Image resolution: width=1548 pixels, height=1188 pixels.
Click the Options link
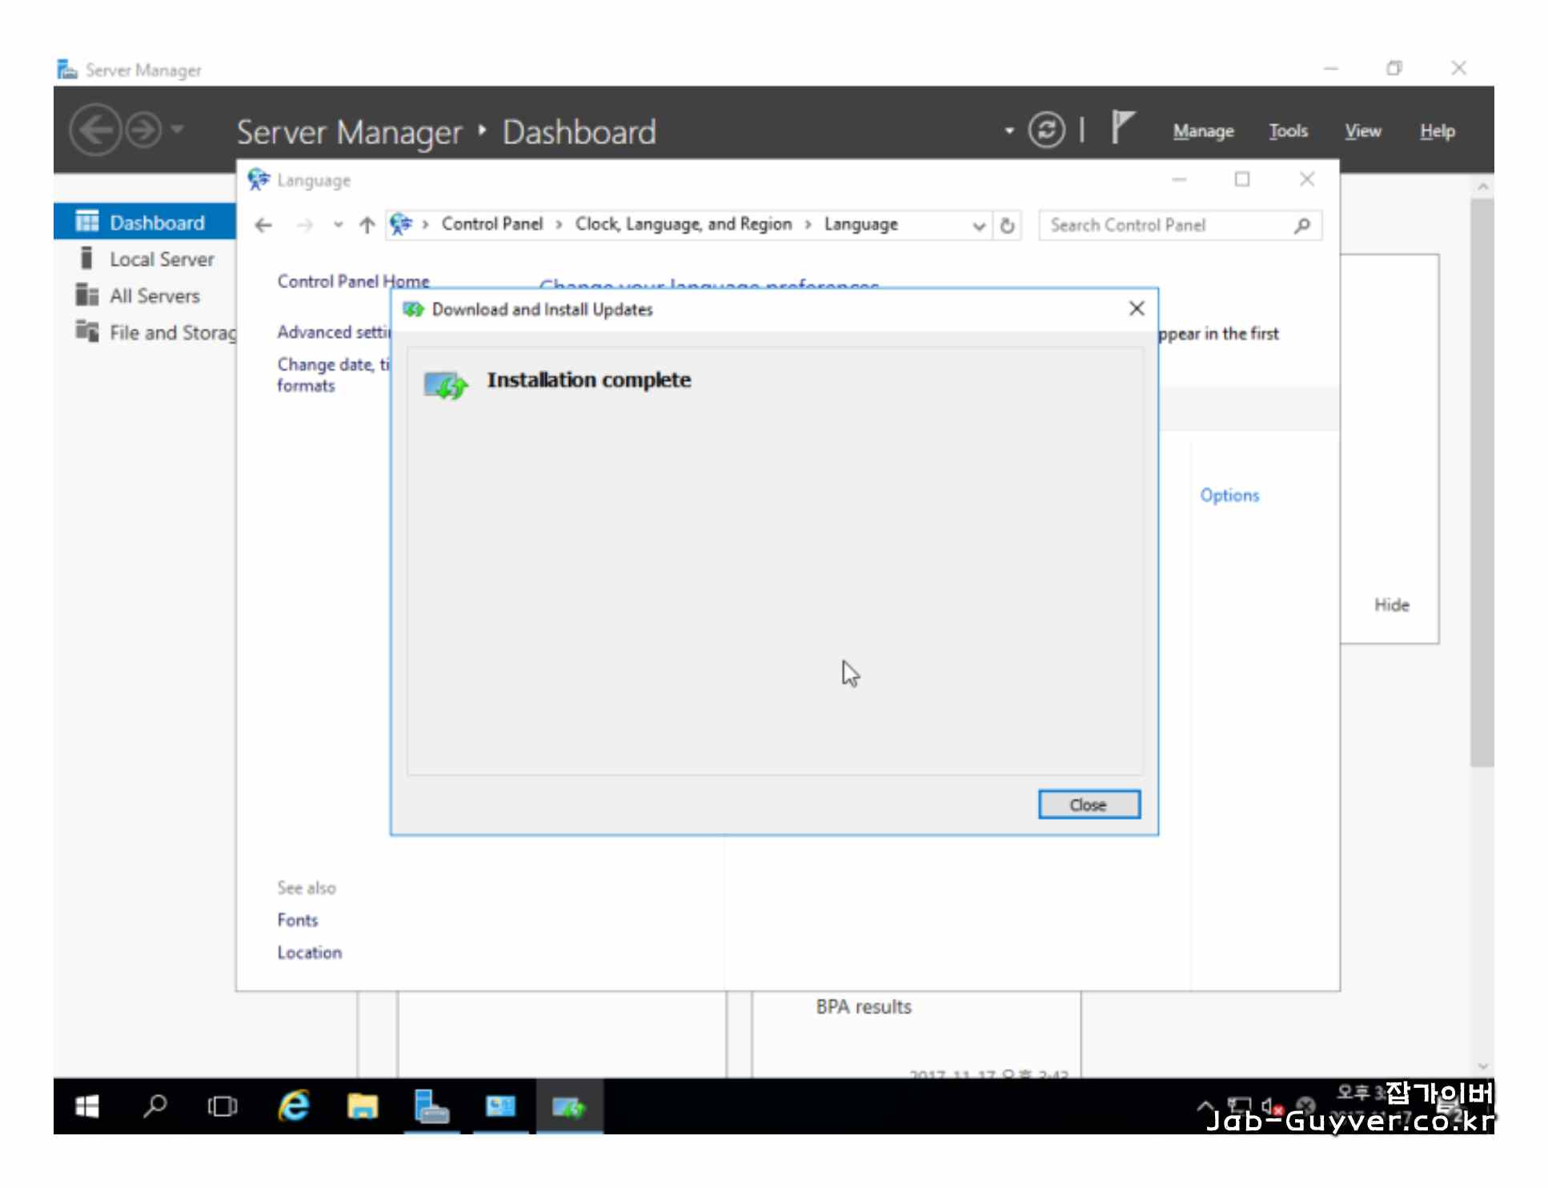pos(1229,496)
